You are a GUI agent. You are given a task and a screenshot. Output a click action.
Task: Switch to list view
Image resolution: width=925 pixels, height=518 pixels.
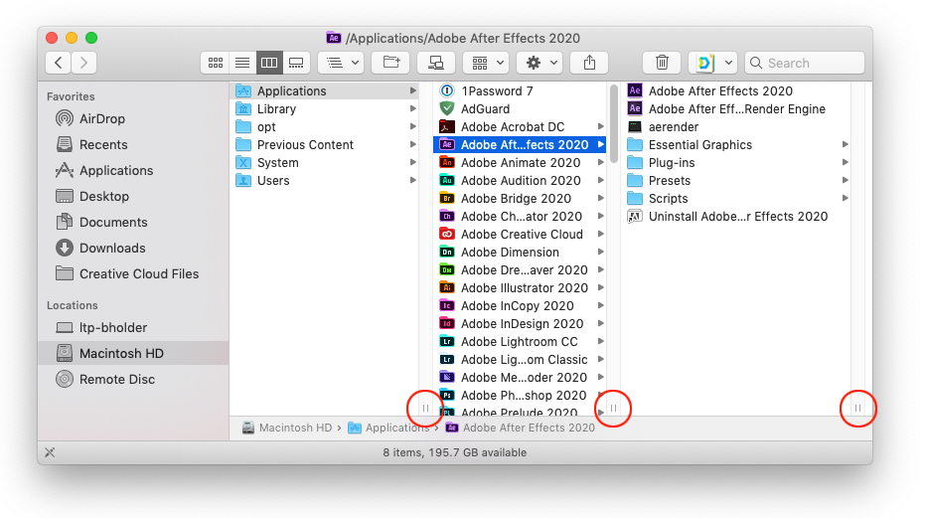coord(241,63)
